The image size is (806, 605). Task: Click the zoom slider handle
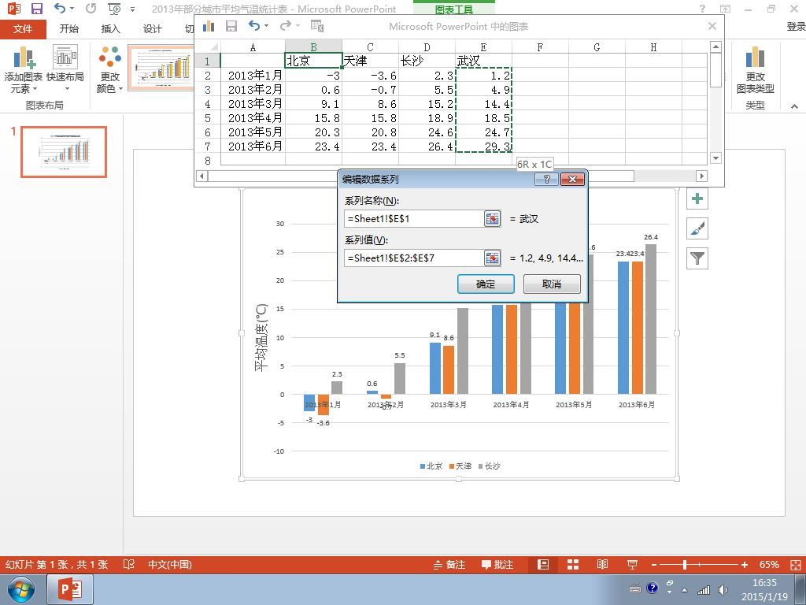685,565
